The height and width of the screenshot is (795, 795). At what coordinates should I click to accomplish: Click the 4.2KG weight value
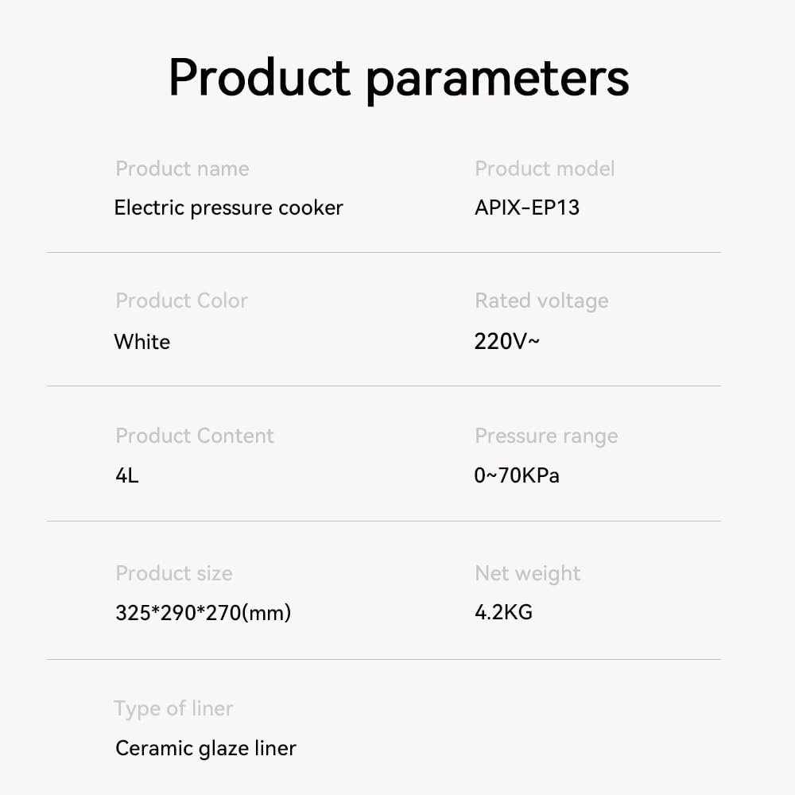[503, 612]
